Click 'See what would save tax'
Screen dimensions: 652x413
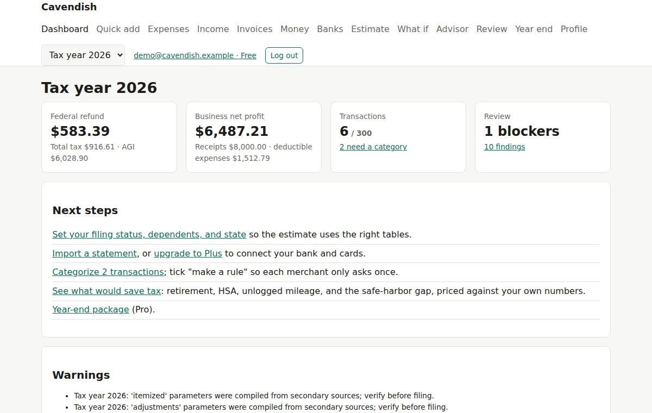106,291
